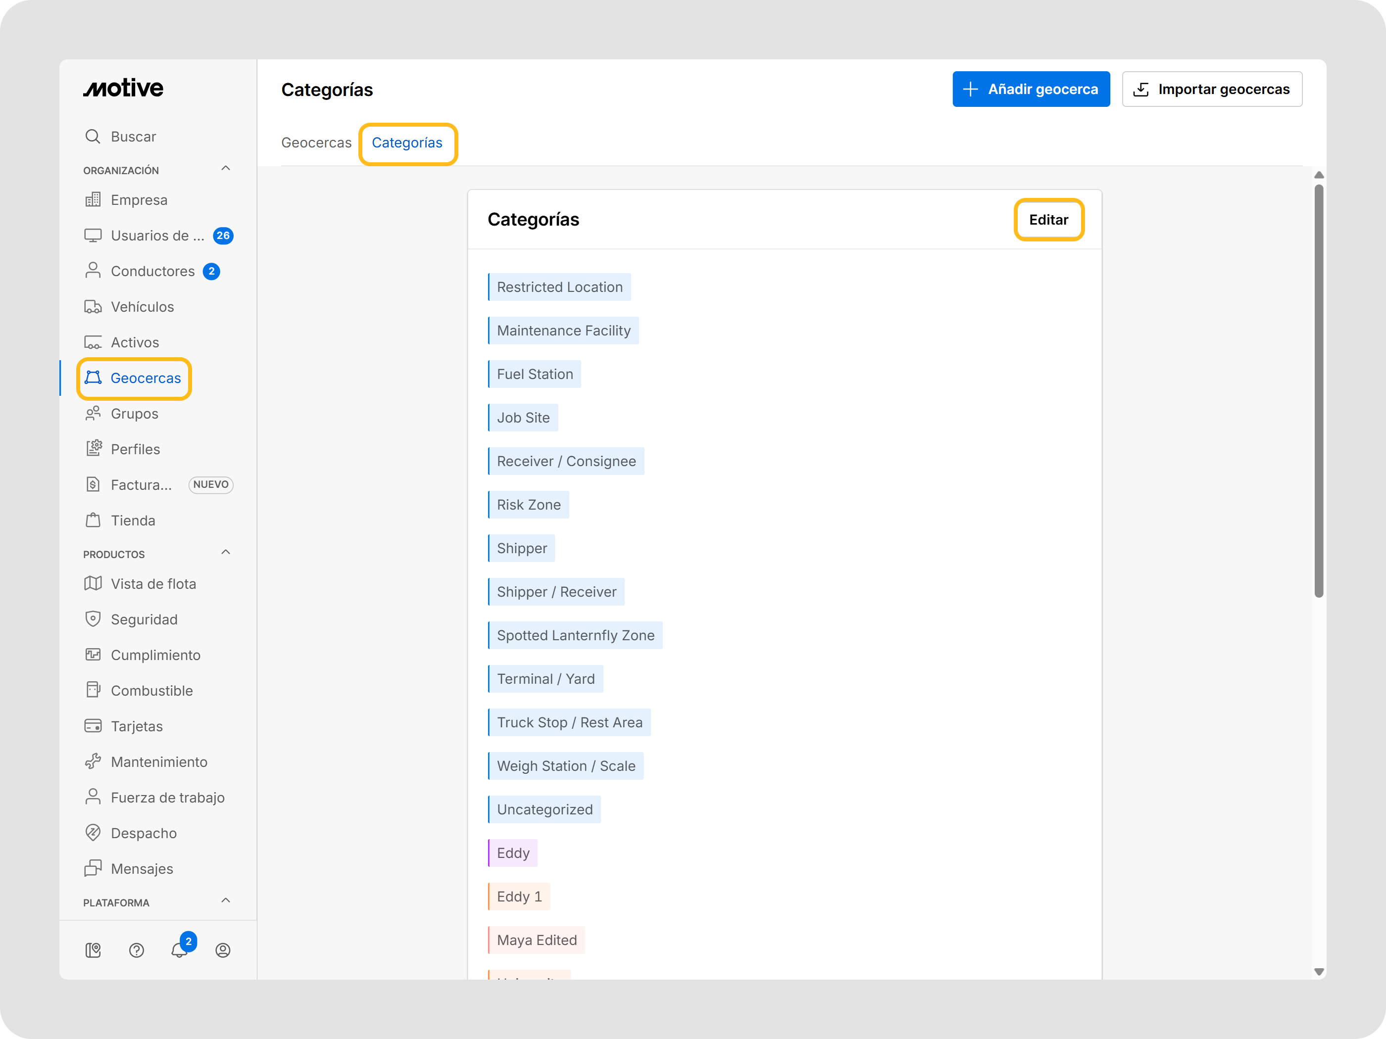Open Vehículos truck icon in sidebar
This screenshot has height=1039, width=1386.
coord(93,307)
